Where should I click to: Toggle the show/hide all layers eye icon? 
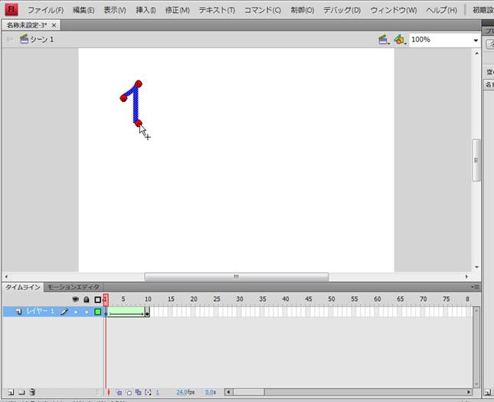(75, 299)
